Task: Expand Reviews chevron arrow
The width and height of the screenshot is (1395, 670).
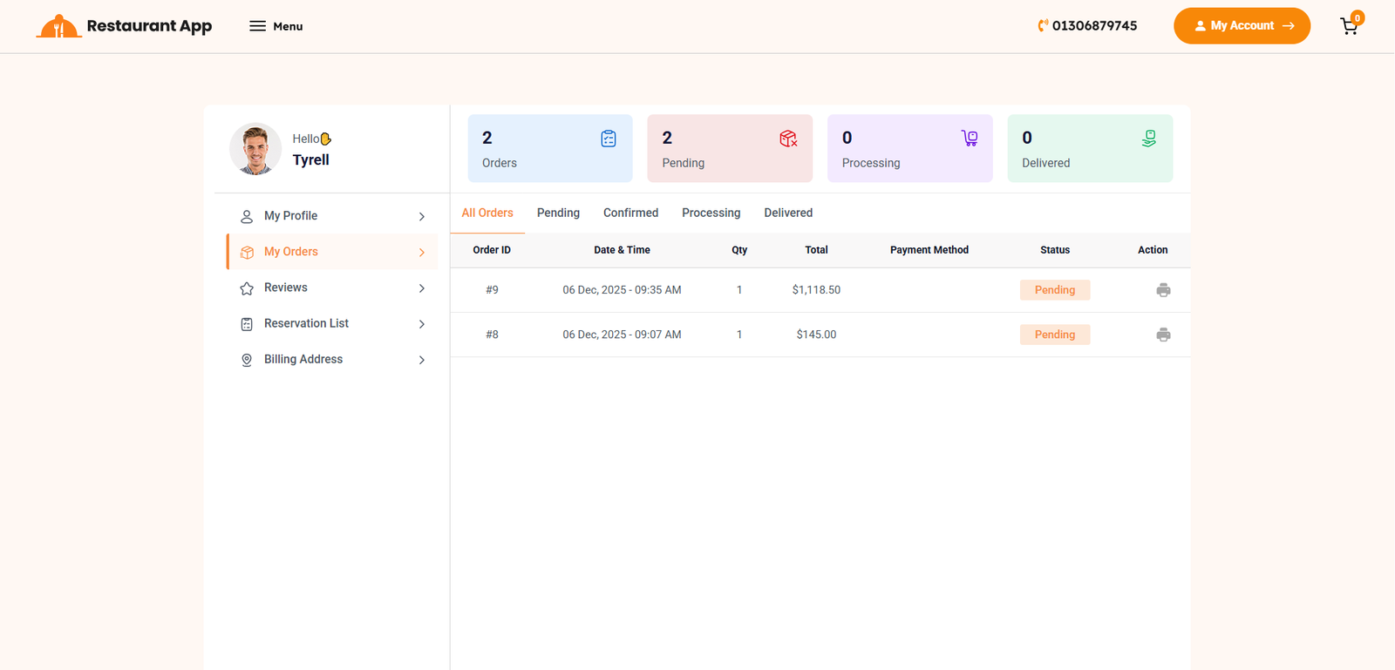Action: click(x=422, y=288)
